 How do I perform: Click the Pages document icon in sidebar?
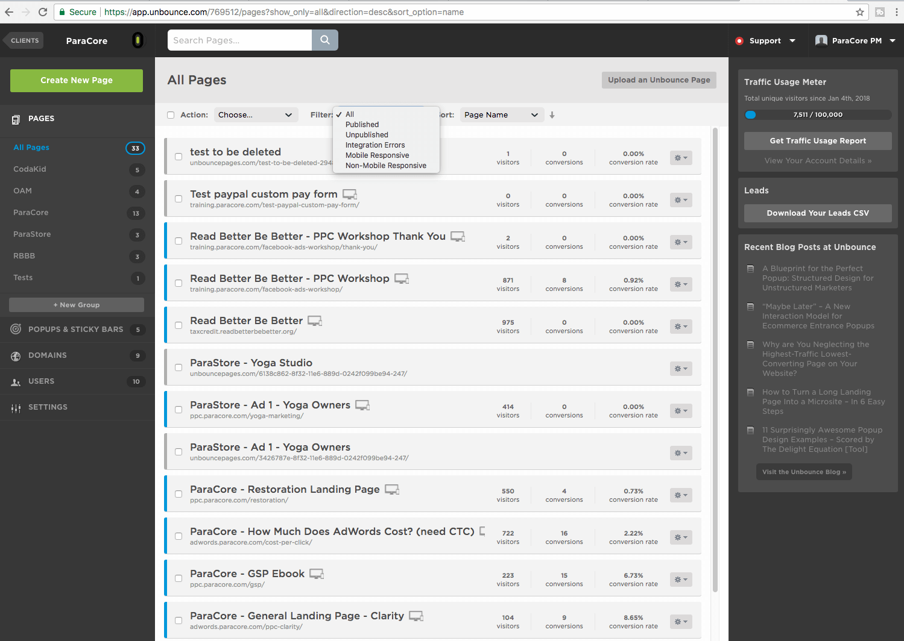(16, 119)
